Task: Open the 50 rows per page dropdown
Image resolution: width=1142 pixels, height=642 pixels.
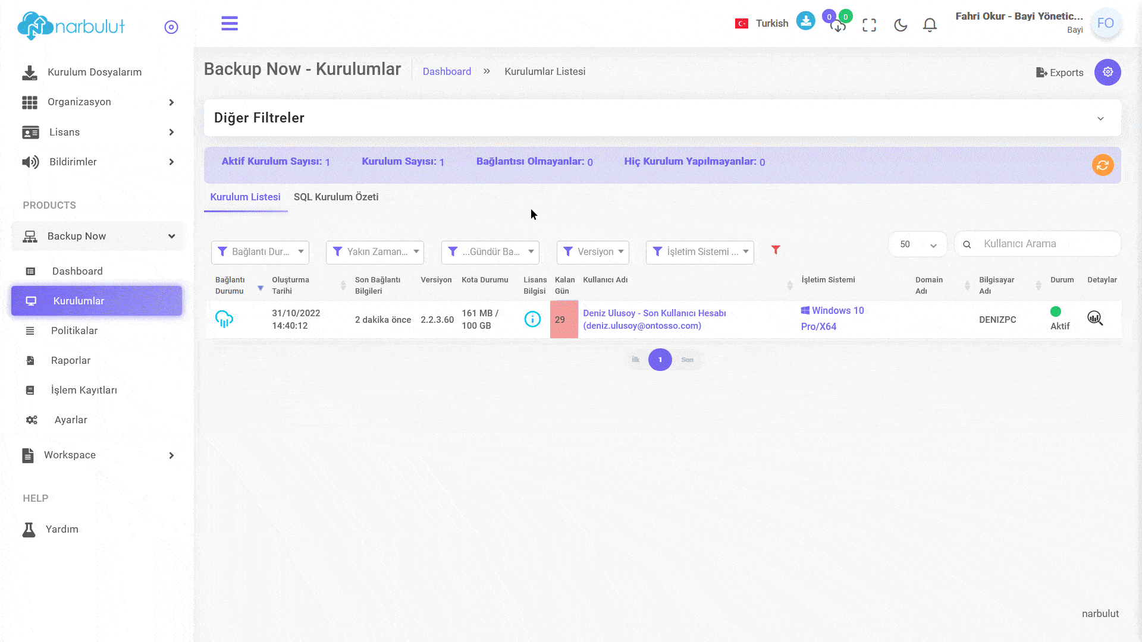Action: (918, 244)
